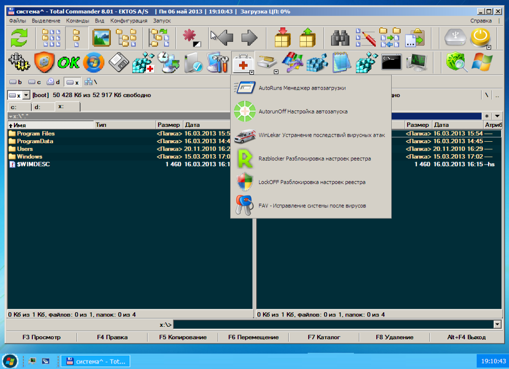Select drive c button

(35, 82)
